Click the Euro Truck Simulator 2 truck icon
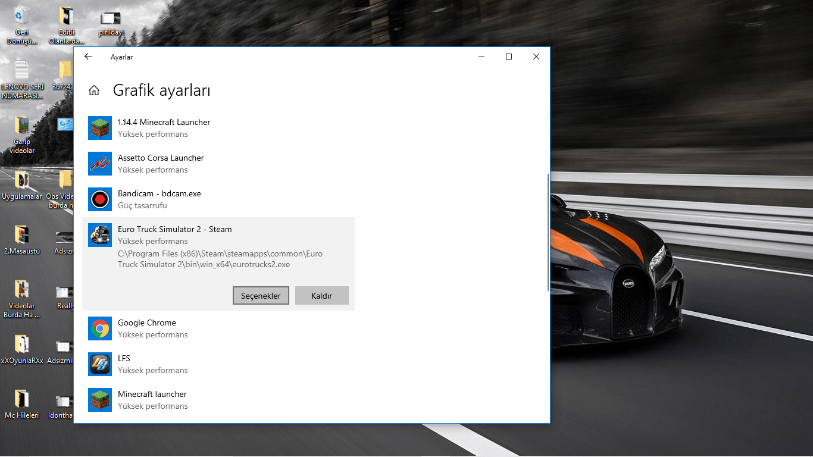 [x=100, y=235]
